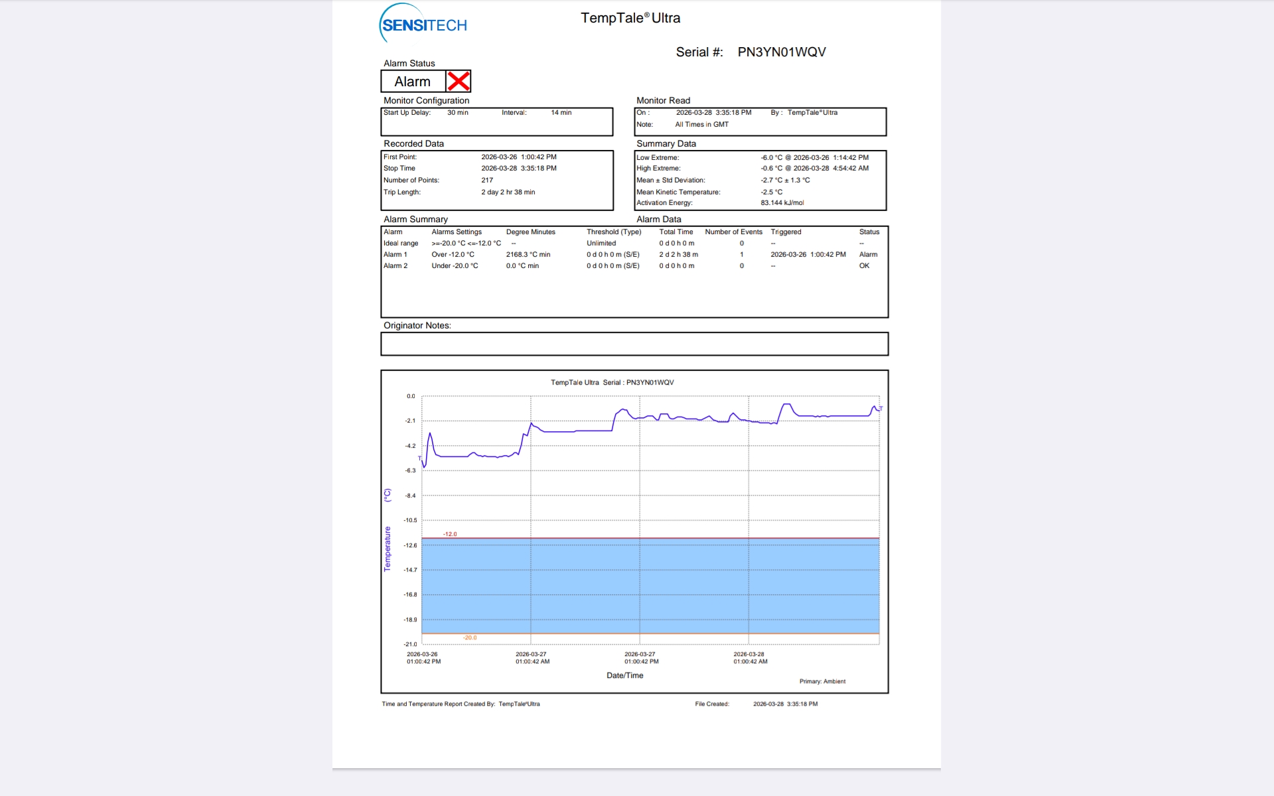Click the Primary: Ambient legend text

coord(822,681)
